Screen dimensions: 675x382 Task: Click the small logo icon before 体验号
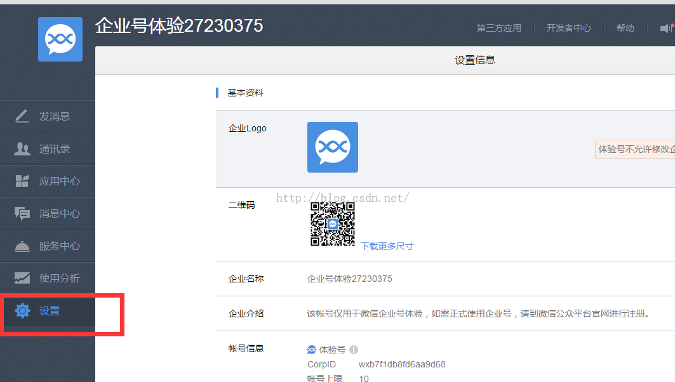tap(312, 350)
